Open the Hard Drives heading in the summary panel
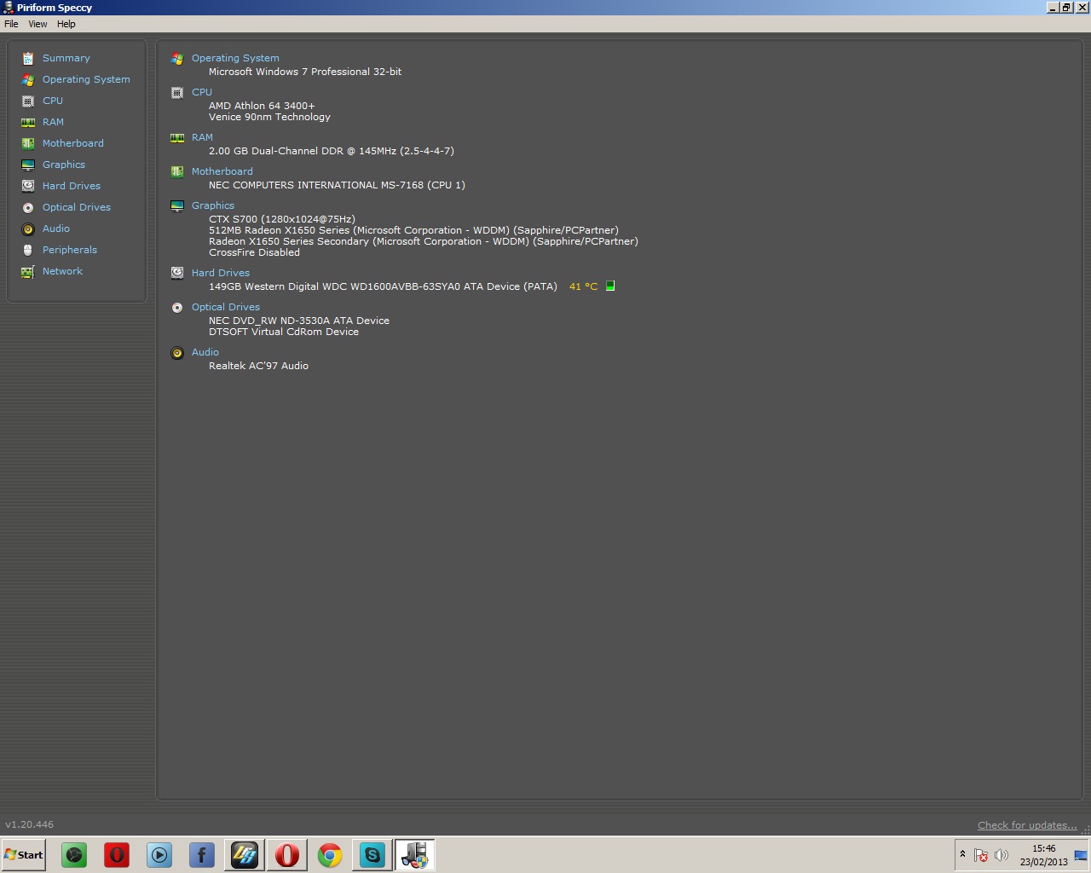Screen dimensions: 1091x873 [221, 273]
